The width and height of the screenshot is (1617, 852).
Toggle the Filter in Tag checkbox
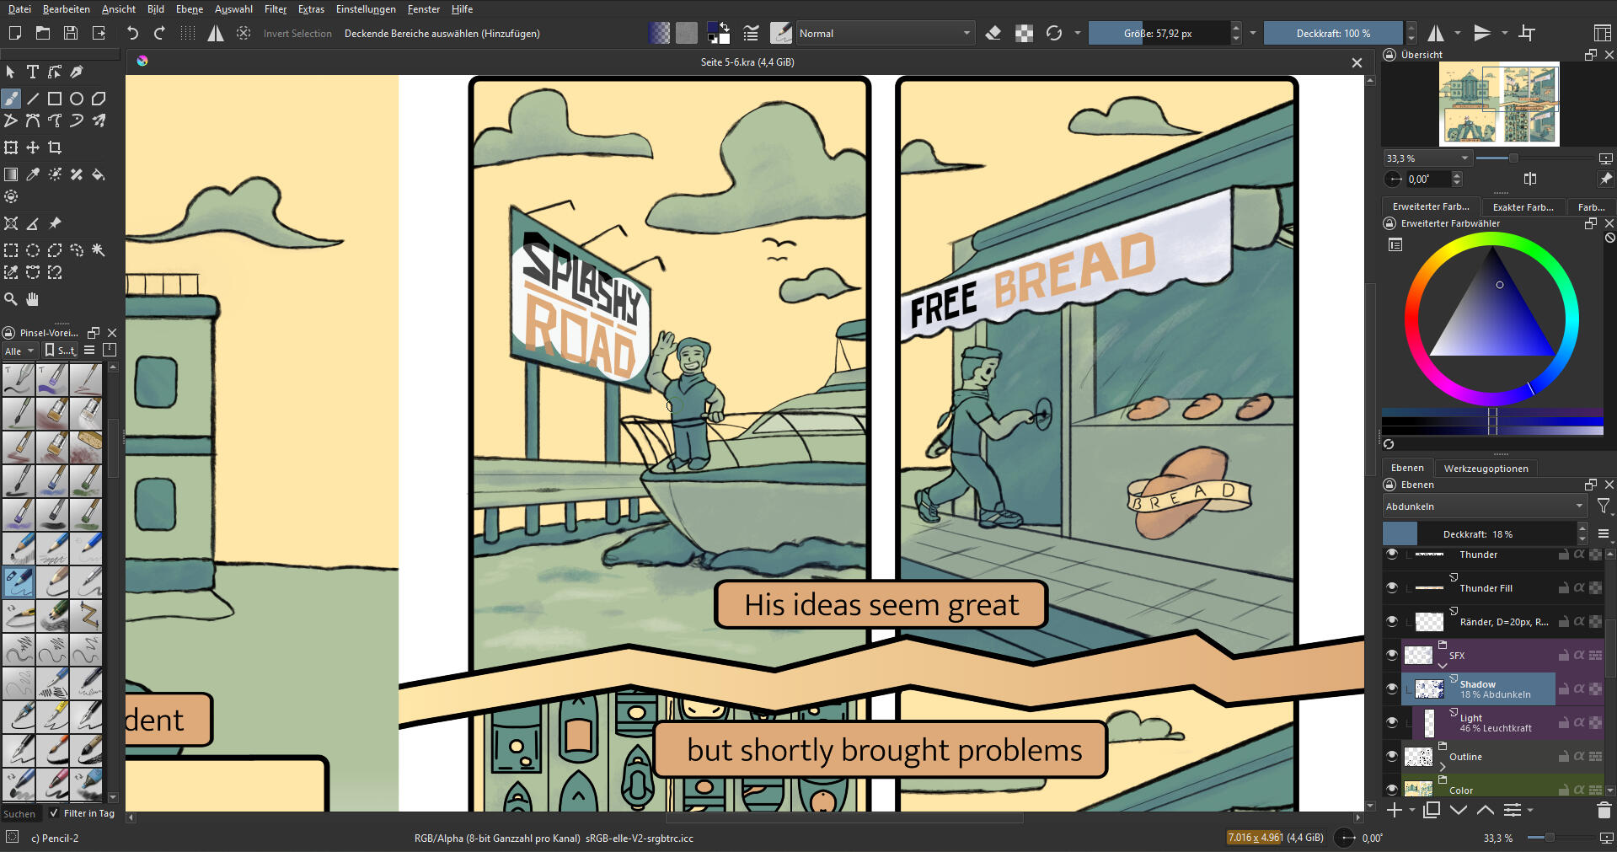pyautogui.click(x=54, y=813)
